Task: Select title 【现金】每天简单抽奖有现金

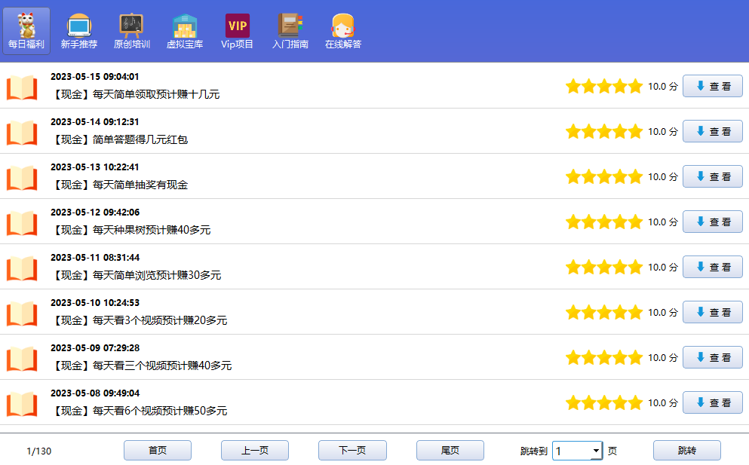Action: click(x=119, y=185)
